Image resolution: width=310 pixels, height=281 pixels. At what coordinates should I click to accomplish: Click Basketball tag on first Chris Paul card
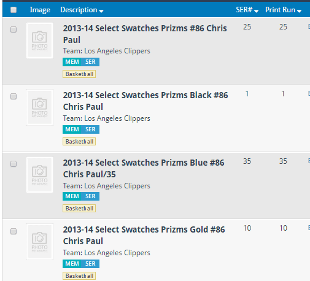[79, 74]
